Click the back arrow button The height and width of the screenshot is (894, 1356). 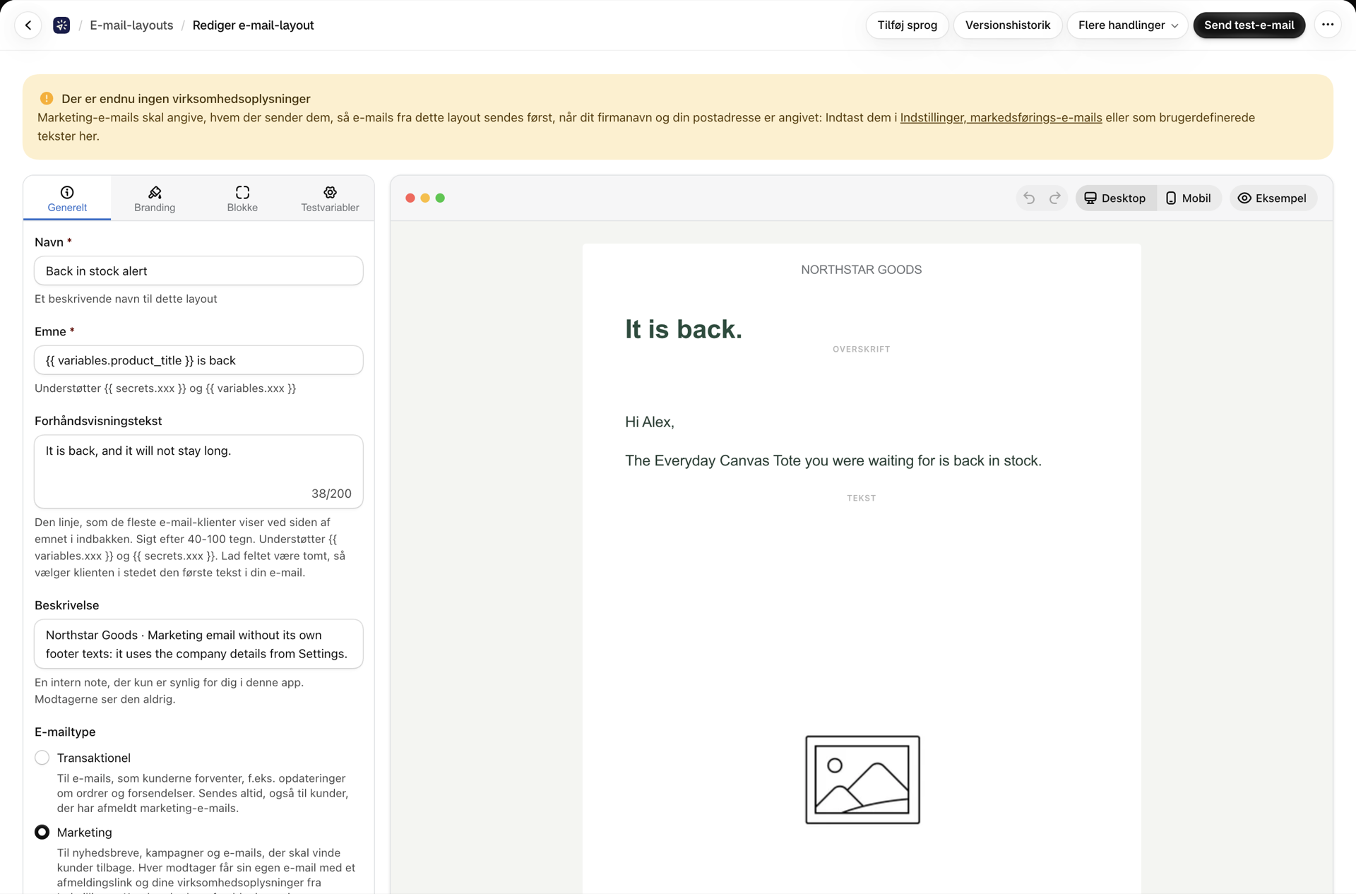(28, 25)
